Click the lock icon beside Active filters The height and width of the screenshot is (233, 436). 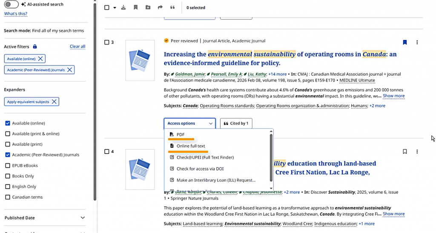tap(35, 46)
